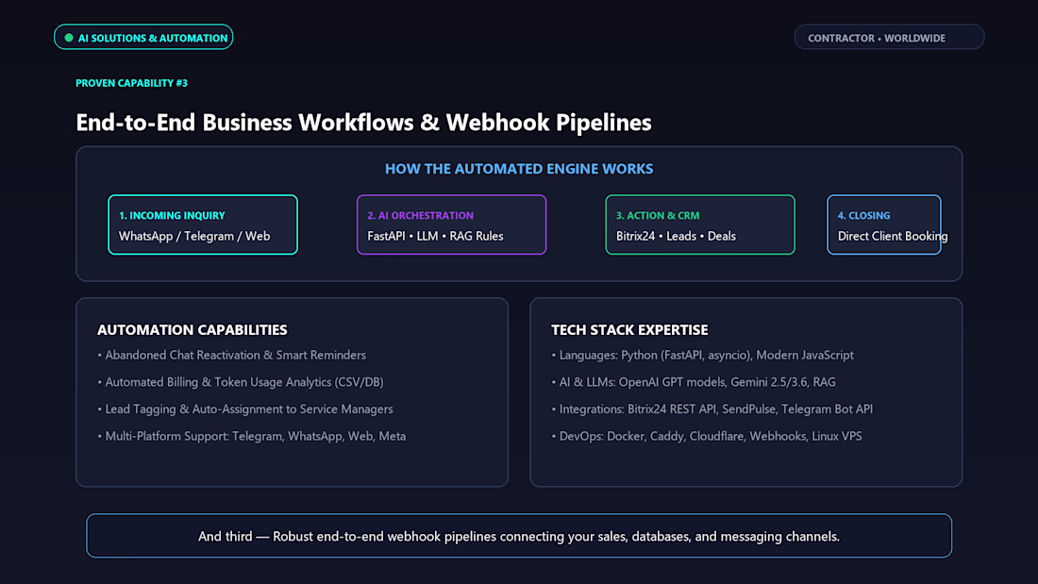Click the 'Automation Capabilities' heading
Image resolution: width=1038 pixels, height=584 pixels.
coord(192,330)
